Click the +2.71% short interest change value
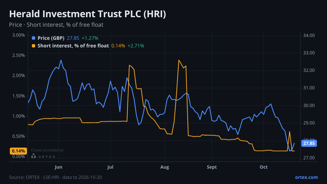Viewport: 327px width, 184px height. coord(136,46)
